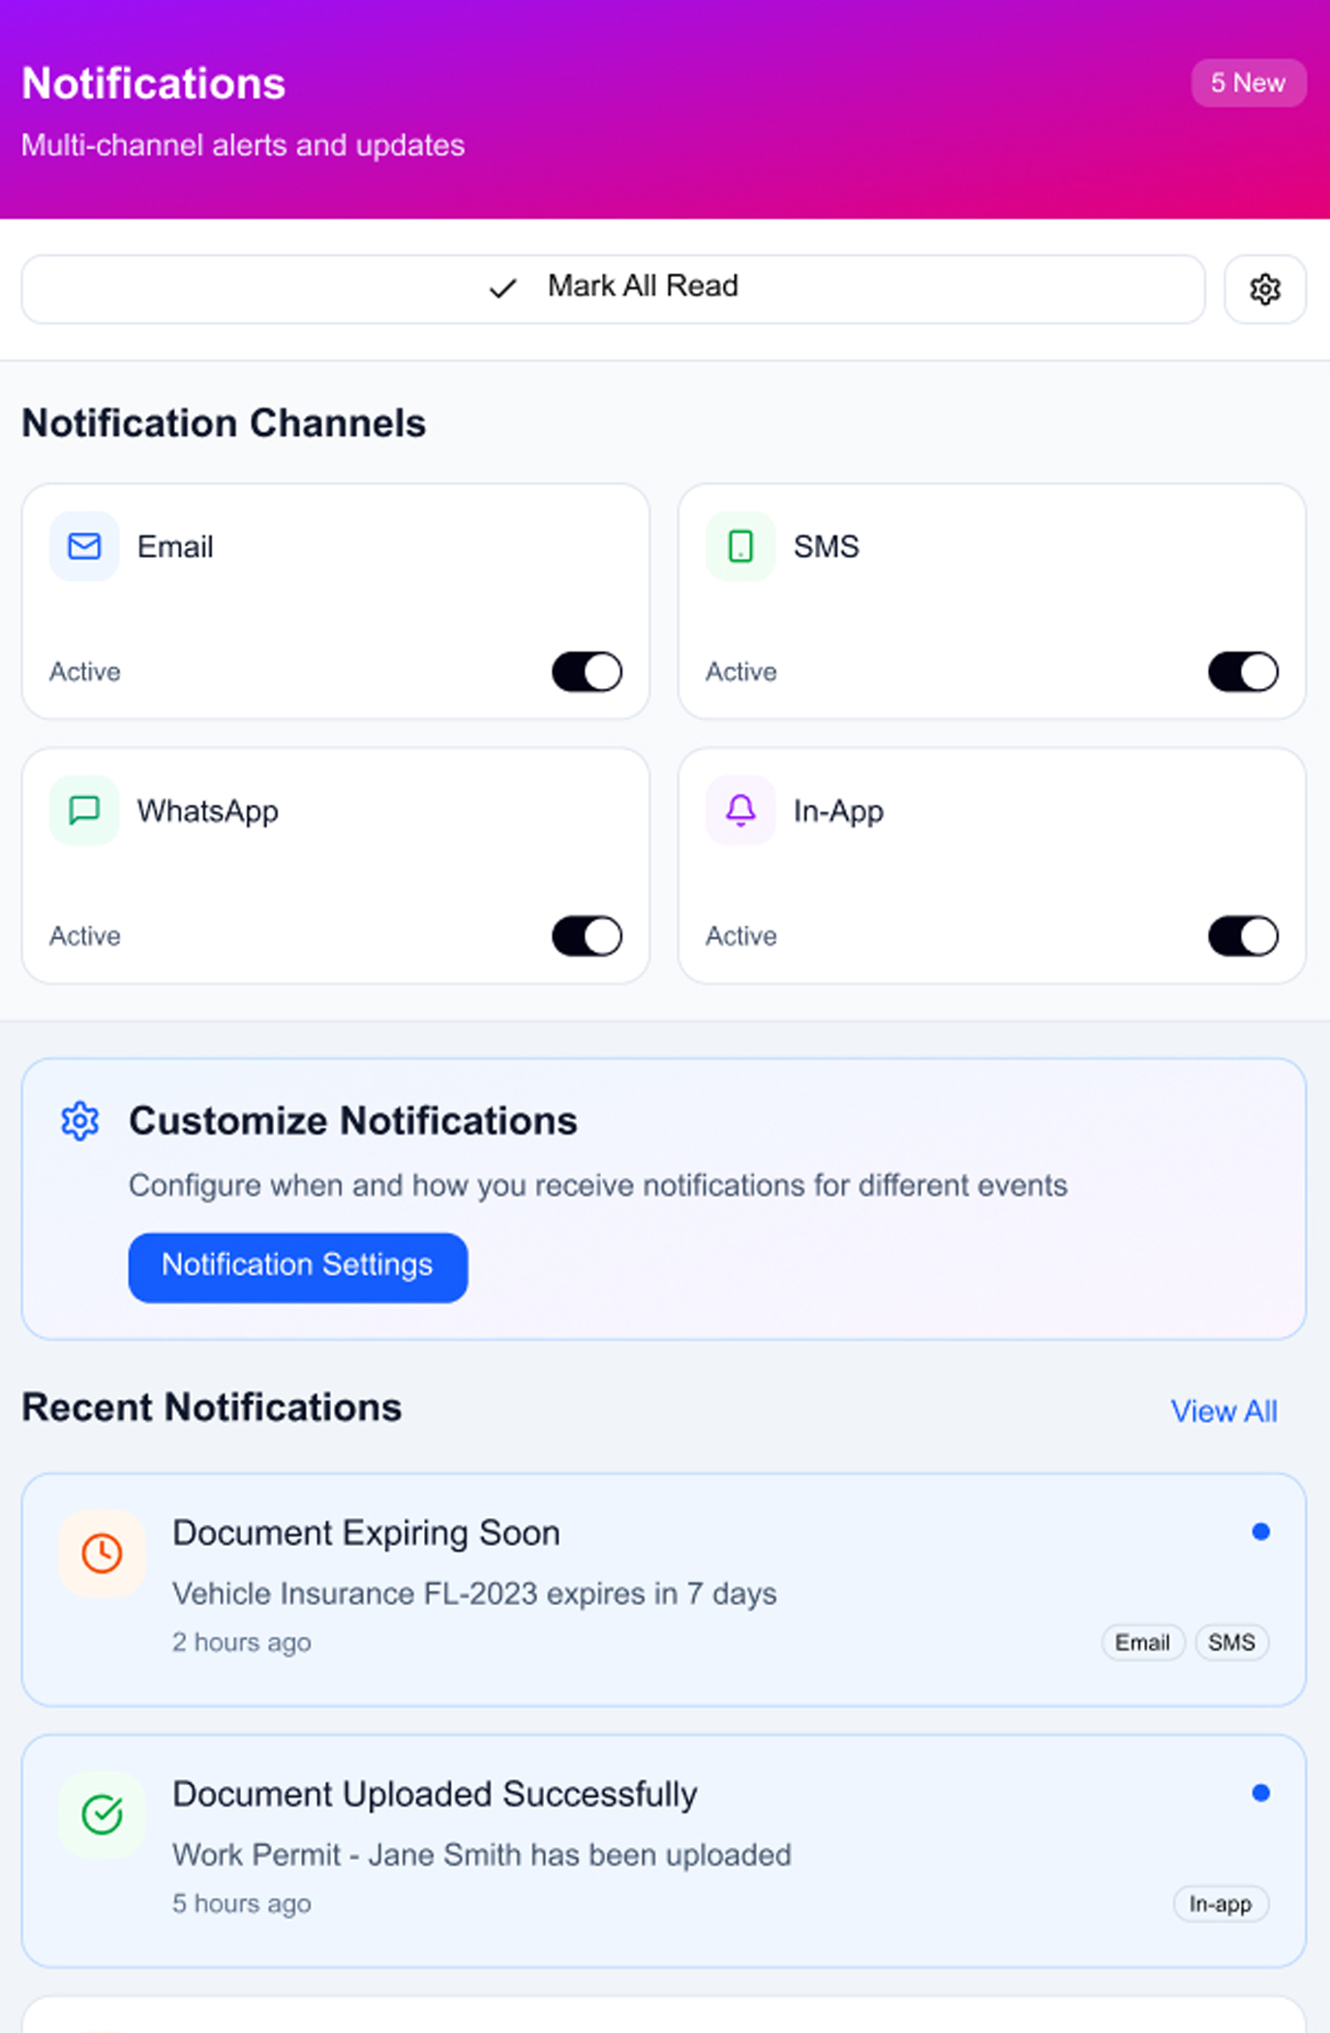The width and height of the screenshot is (1330, 2033).
Task: Click the 5 New badge
Action: (1248, 83)
